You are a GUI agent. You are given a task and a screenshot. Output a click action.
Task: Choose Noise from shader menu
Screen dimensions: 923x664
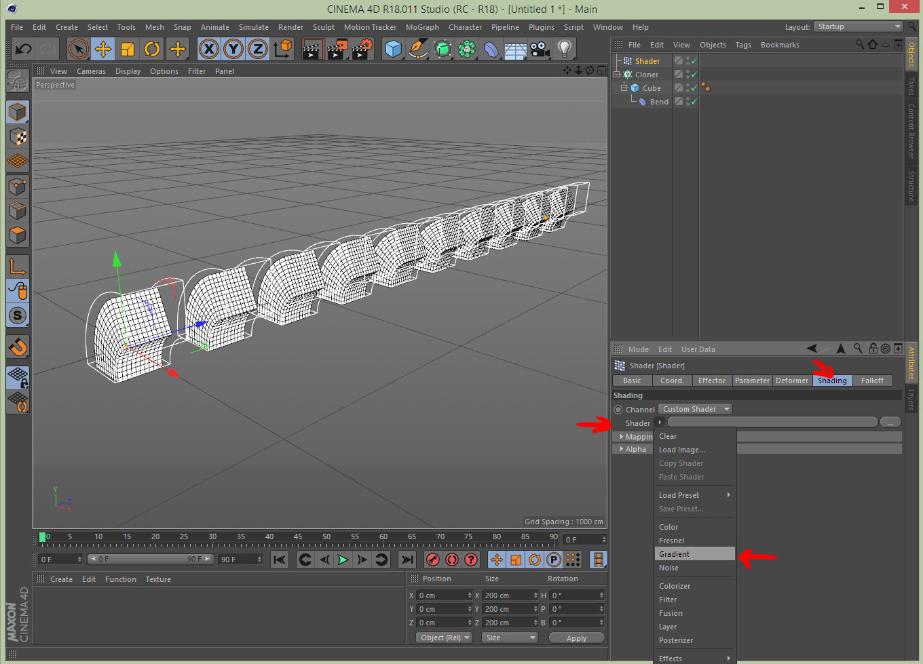695,568
